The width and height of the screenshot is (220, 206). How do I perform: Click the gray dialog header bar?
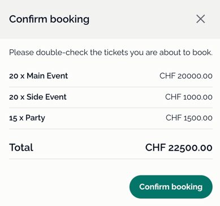(x=110, y=19)
